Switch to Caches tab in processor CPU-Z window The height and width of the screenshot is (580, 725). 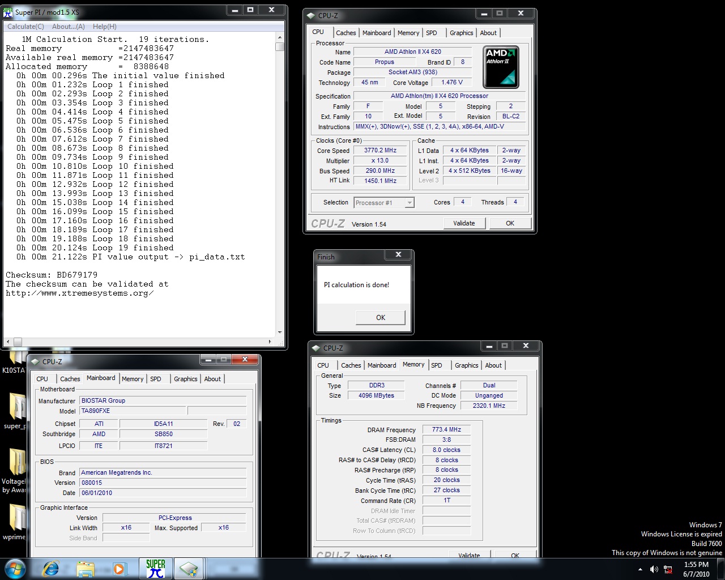pyautogui.click(x=346, y=33)
